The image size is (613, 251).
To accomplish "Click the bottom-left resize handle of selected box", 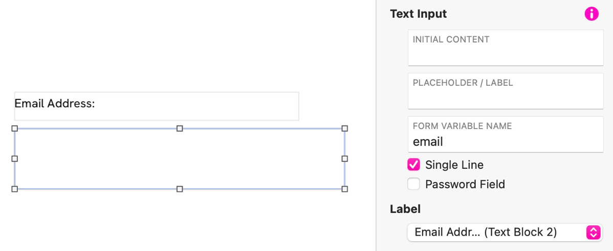I will click(x=15, y=189).
